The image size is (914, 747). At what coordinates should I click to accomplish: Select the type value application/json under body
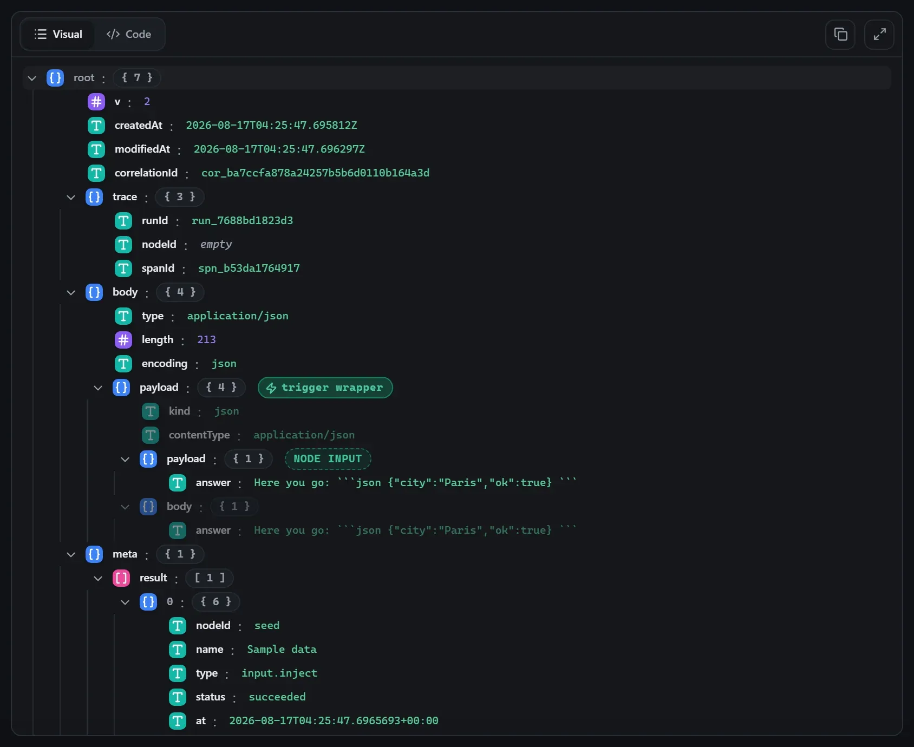(x=238, y=316)
